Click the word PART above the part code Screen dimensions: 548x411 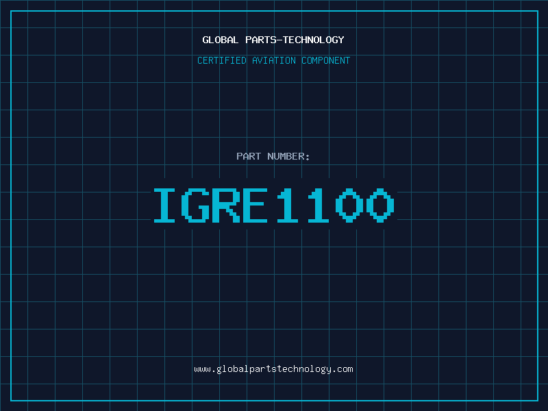[x=249, y=156]
